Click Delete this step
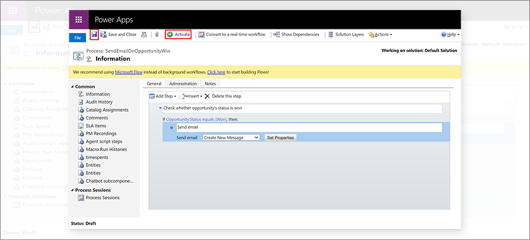This screenshot has height=240, width=530. click(x=223, y=96)
